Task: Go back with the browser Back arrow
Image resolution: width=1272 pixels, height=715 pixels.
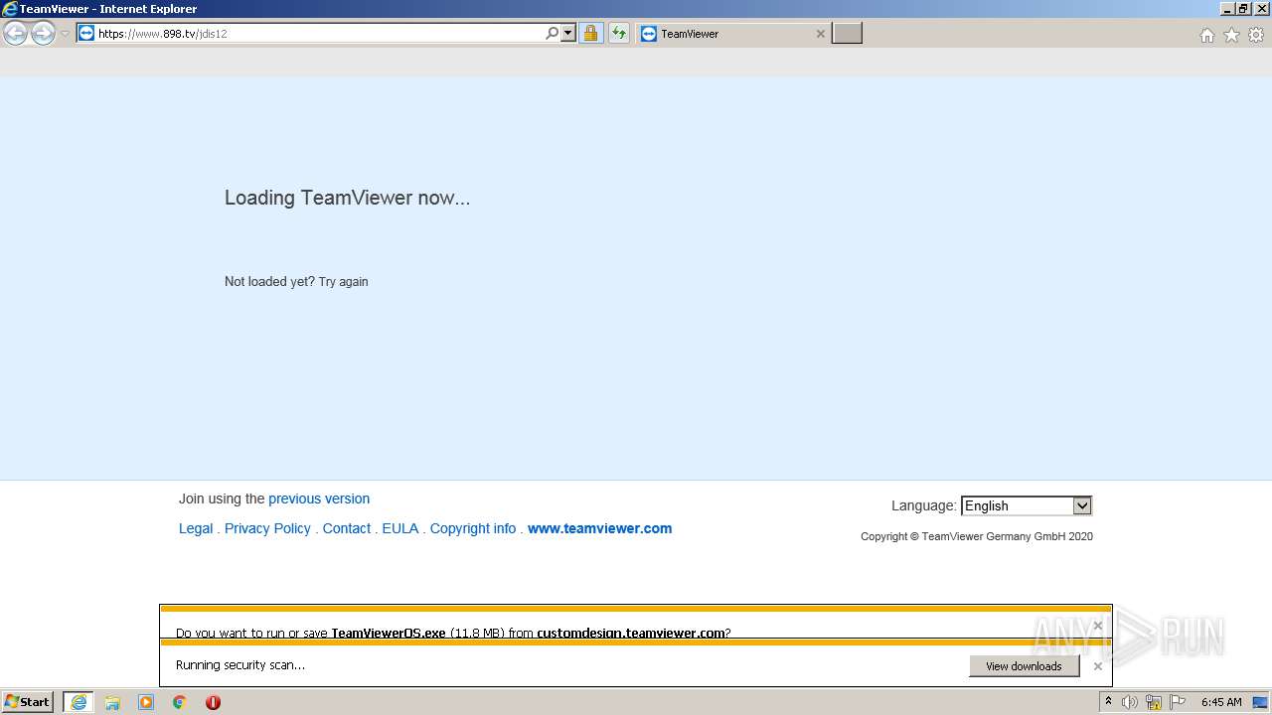Action: tap(15, 34)
